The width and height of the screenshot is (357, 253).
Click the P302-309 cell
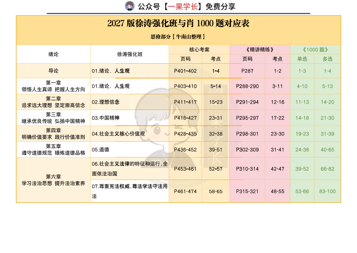tap(247, 149)
